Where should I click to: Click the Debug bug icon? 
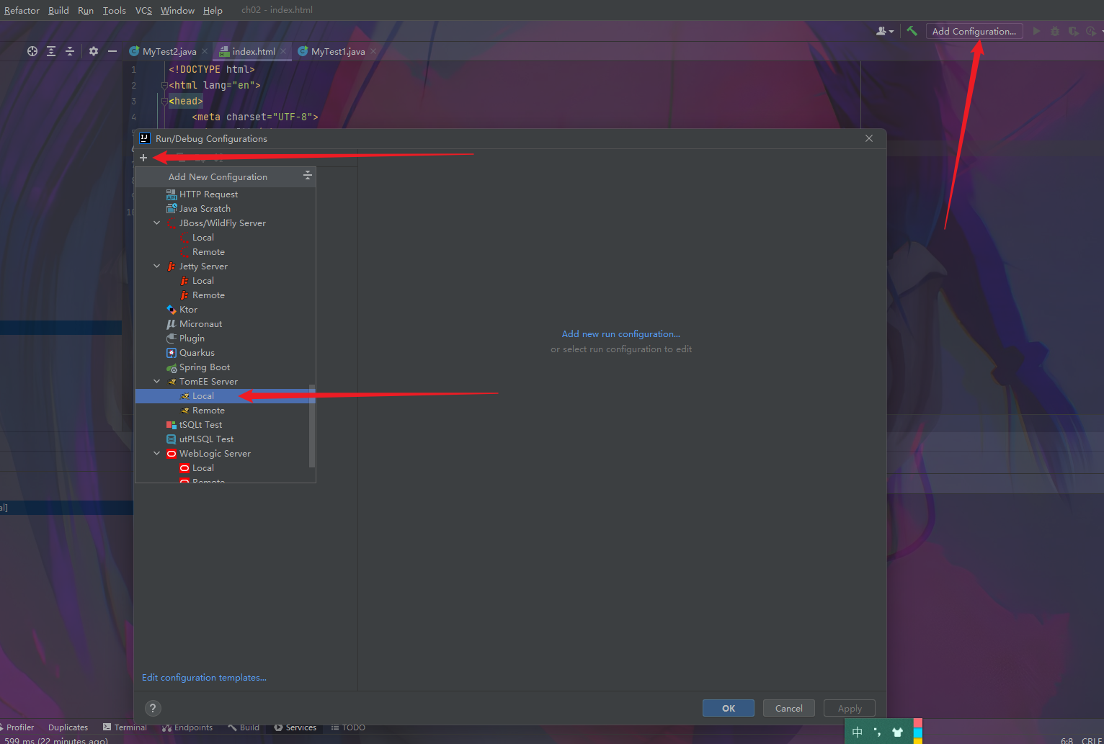point(1055,31)
